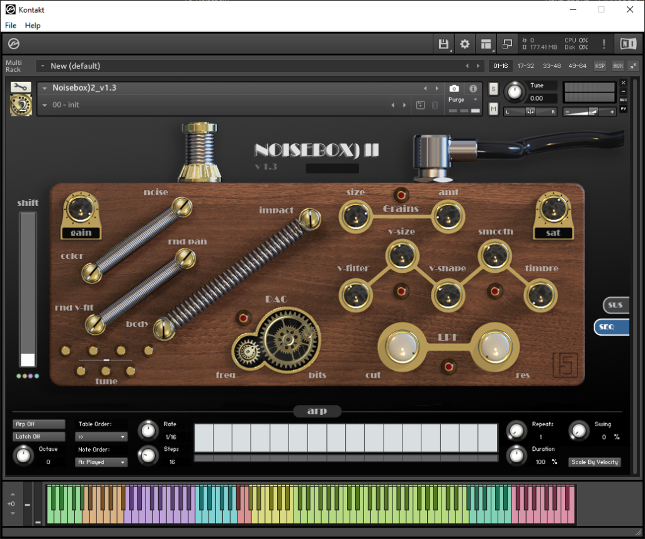645x539 pixels.
Task: Minimize the rack header with the arrows icon
Action: point(634,65)
